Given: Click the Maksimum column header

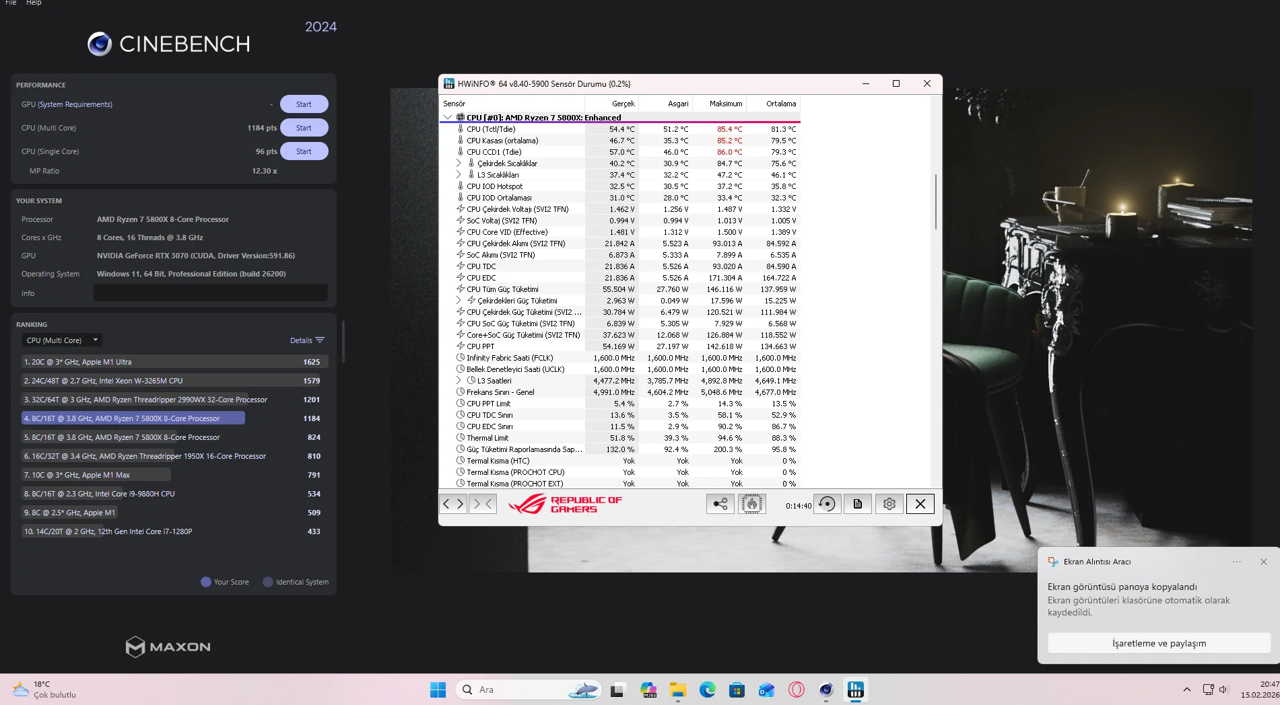Looking at the screenshot, I should tap(725, 104).
